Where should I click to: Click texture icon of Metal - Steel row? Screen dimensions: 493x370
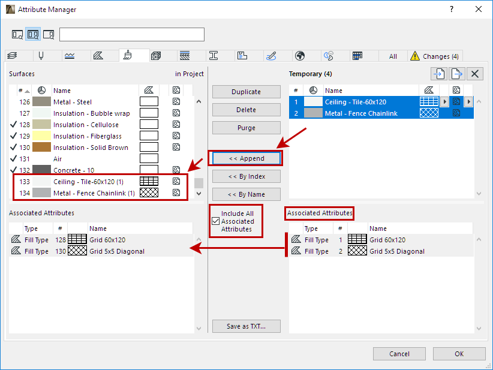176,101
